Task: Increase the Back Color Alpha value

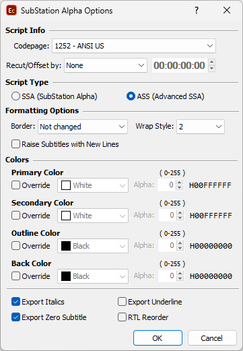Action: pyautogui.click(x=180, y=273)
